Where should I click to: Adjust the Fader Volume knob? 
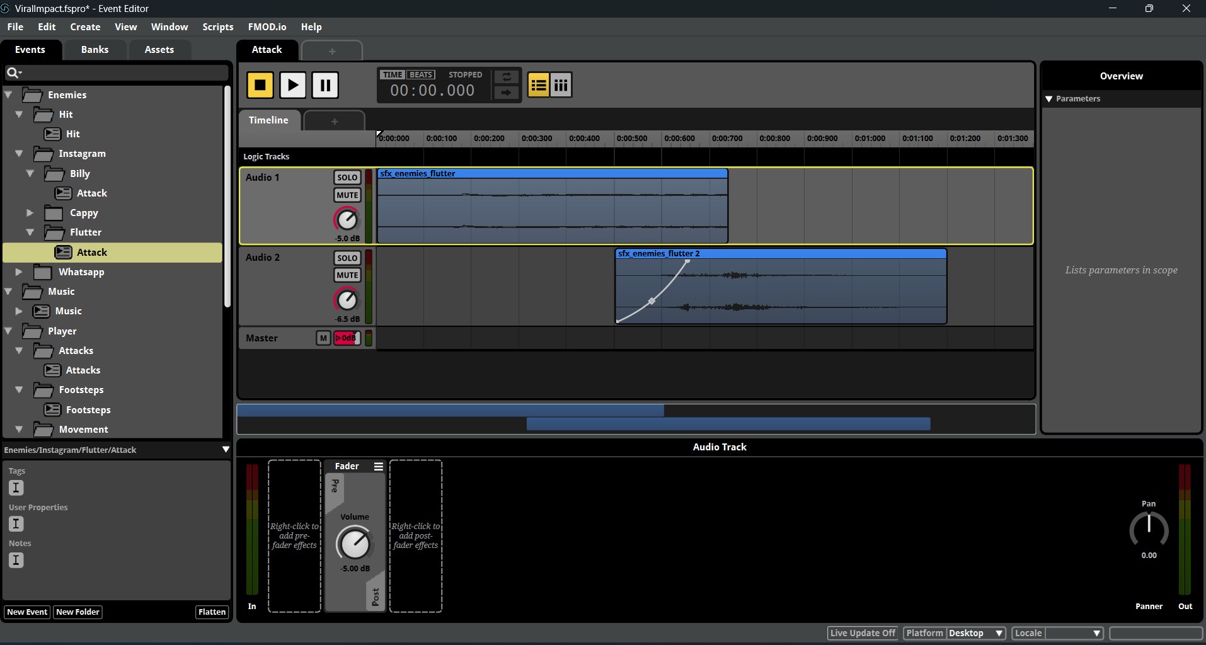pyautogui.click(x=355, y=544)
